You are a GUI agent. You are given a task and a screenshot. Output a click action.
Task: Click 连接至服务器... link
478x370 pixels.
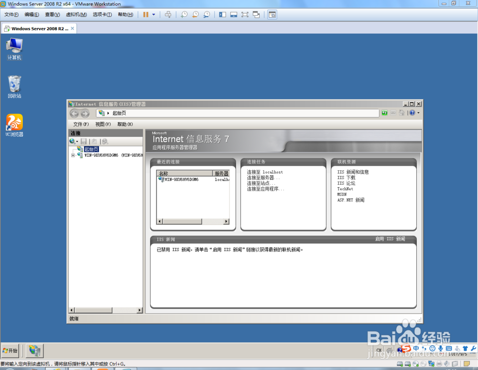(x=263, y=178)
